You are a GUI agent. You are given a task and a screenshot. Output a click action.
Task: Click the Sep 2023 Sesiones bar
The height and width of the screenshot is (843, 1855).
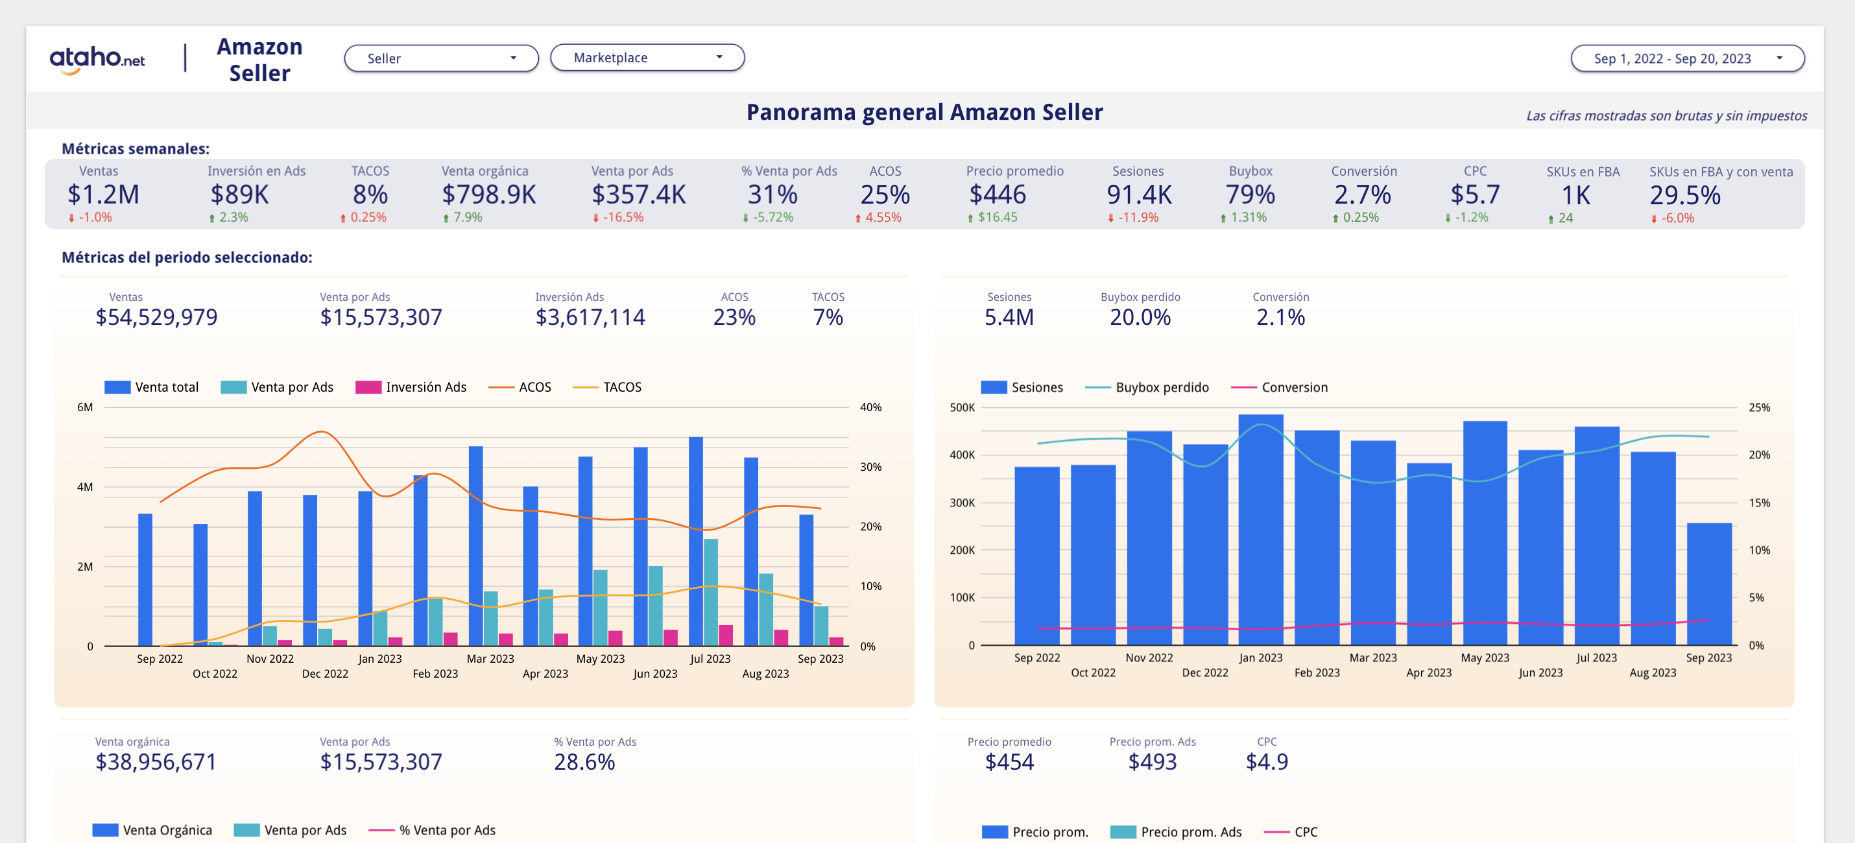[x=1709, y=584]
